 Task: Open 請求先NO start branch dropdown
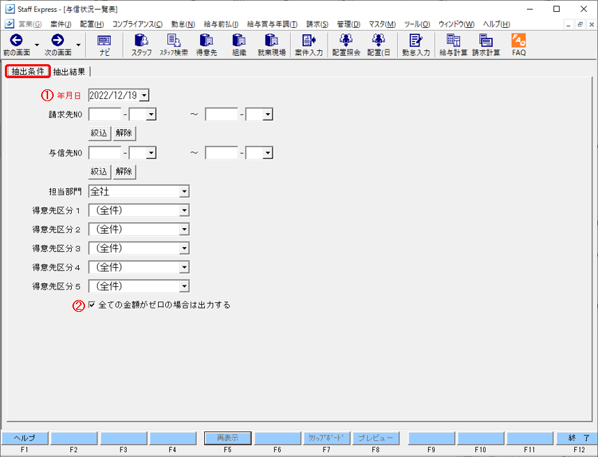(x=151, y=114)
